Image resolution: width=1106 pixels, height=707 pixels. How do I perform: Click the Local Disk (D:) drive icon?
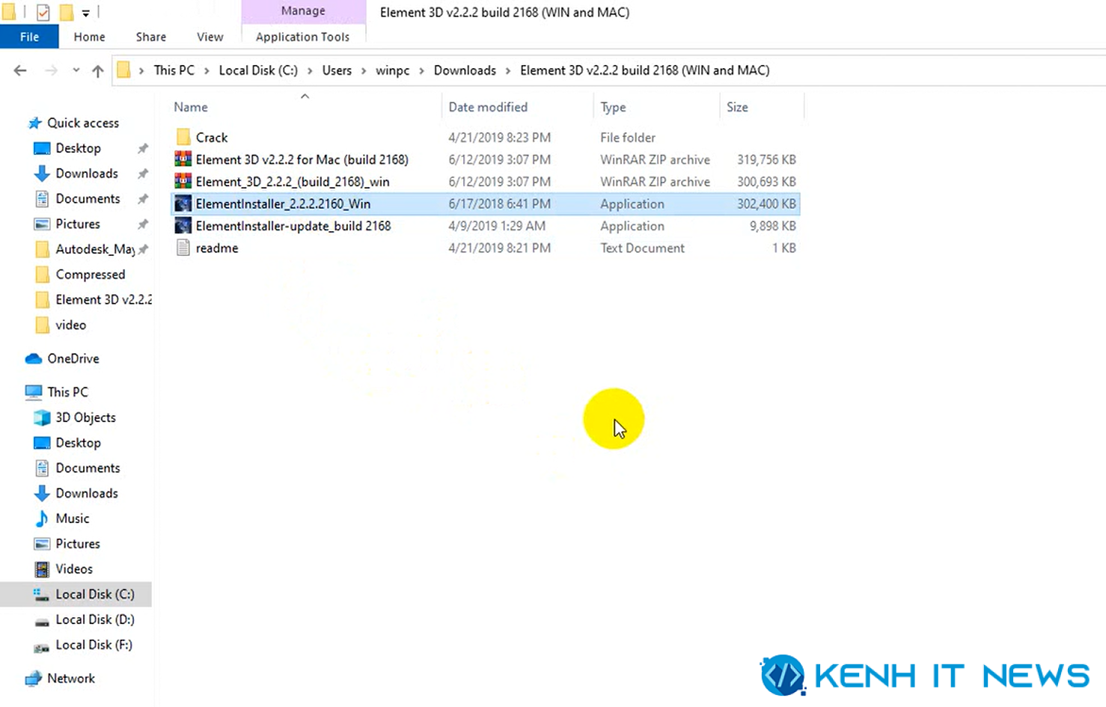click(x=43, y=620)
